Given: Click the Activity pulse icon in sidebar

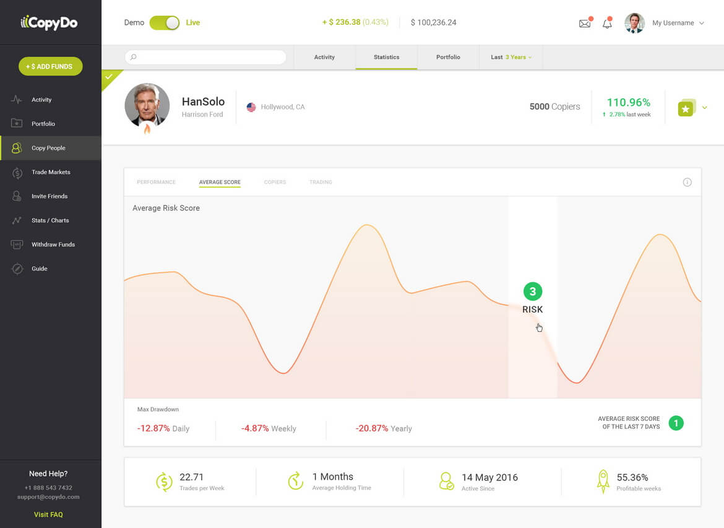Looking at the screenshot, I should coord(17,99).
